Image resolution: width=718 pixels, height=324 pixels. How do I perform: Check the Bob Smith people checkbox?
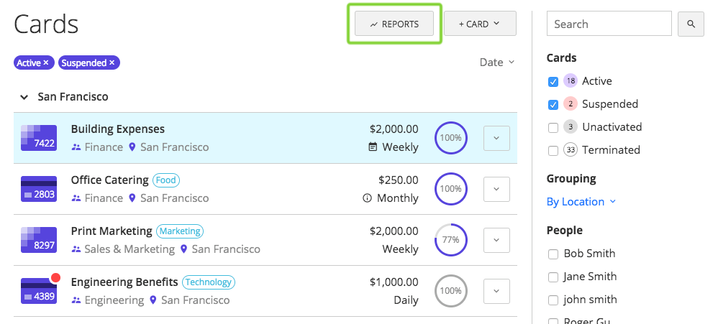[x=553, y=254]
